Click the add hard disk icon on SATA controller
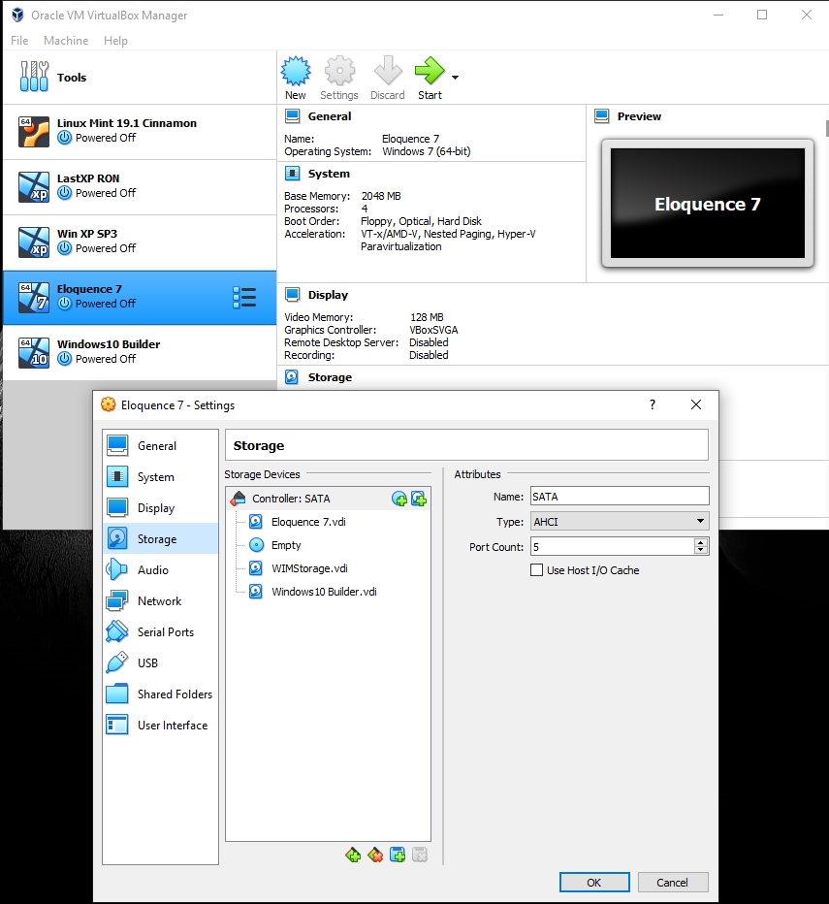This screenshot has width=829, height=904. (419, 500)
